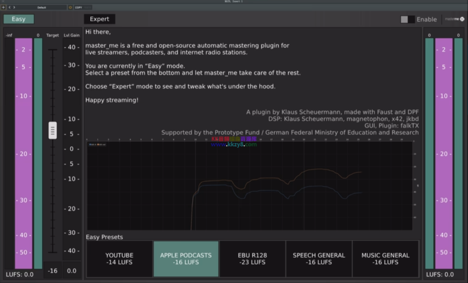Open the Default preset dropdown

pos(41,8)
